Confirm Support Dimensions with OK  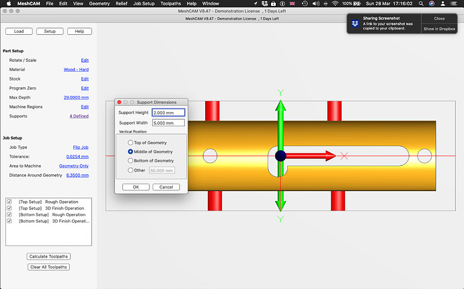click(x=136, y=187)
